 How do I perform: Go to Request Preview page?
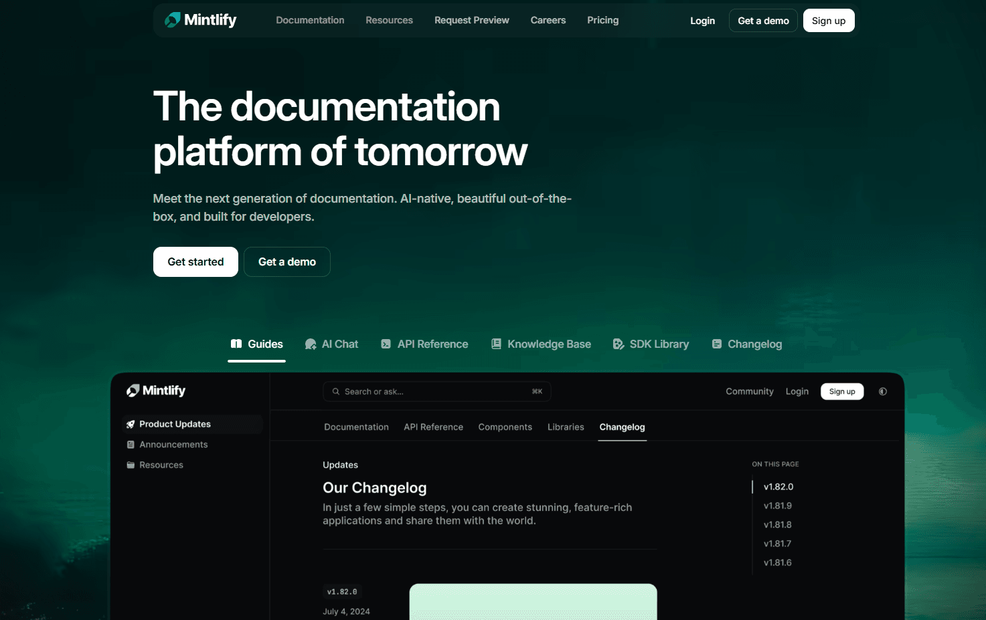472,20
